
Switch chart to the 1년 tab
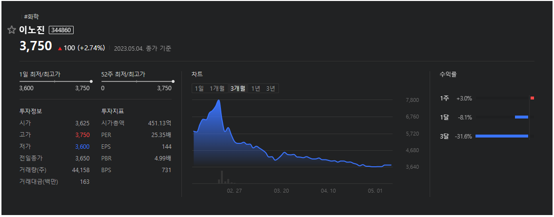256,88
